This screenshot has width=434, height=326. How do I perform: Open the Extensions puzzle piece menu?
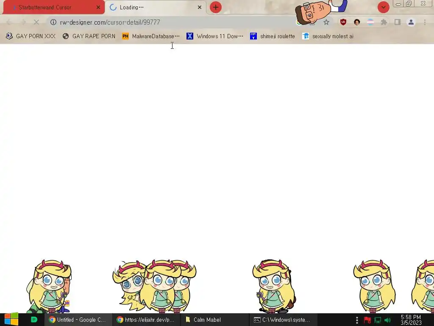point(384,22)
